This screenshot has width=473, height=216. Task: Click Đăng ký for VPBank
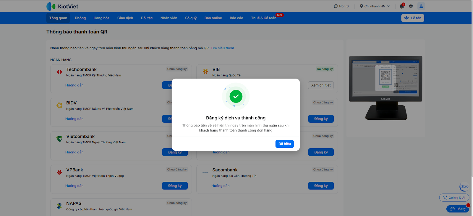click(175, 186)
